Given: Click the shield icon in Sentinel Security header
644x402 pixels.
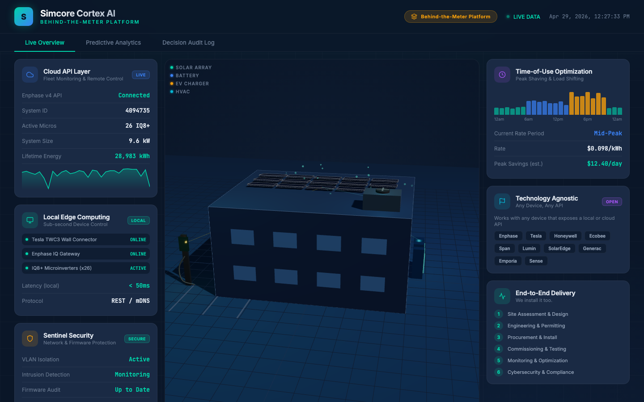Looking at the screenshot, I should point(30,339).
